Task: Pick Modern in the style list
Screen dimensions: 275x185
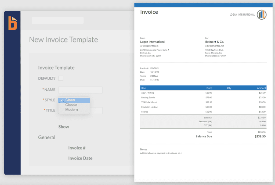Action: pyautogui.click(x=71, y=110)
